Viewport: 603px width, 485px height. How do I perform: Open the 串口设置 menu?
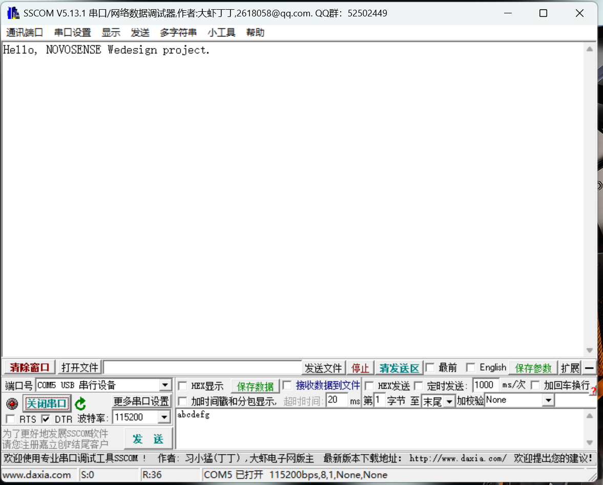click(72, 33)
